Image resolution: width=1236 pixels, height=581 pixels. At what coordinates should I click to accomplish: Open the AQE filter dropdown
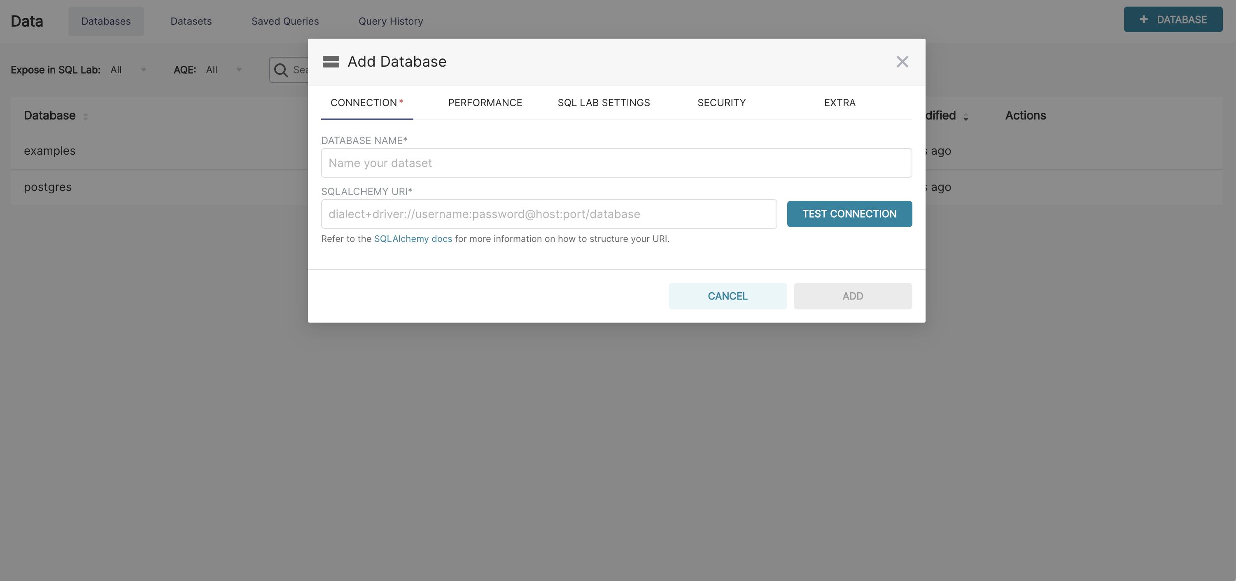click(239, 70)
